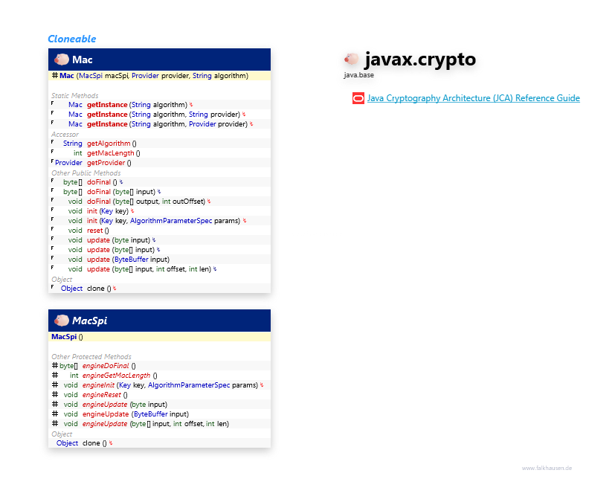The width and height of the screenshot is (615, 502).
Task: Click the MacSpi class title
Action: point(89,321)
